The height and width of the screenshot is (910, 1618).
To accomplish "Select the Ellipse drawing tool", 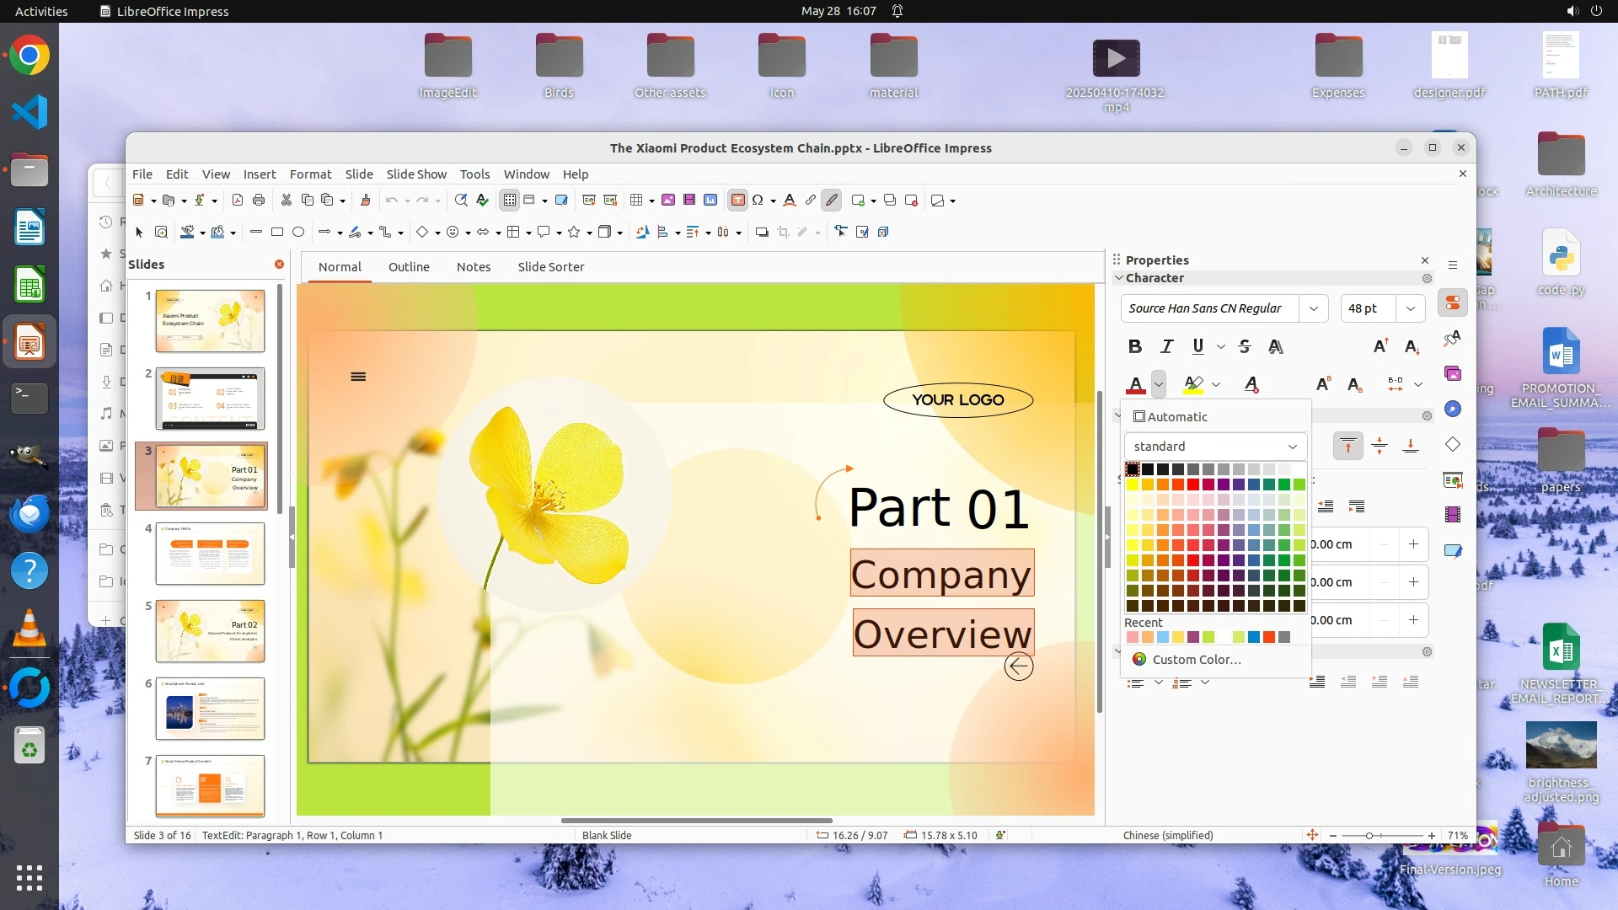I will [x=298, y=232].
